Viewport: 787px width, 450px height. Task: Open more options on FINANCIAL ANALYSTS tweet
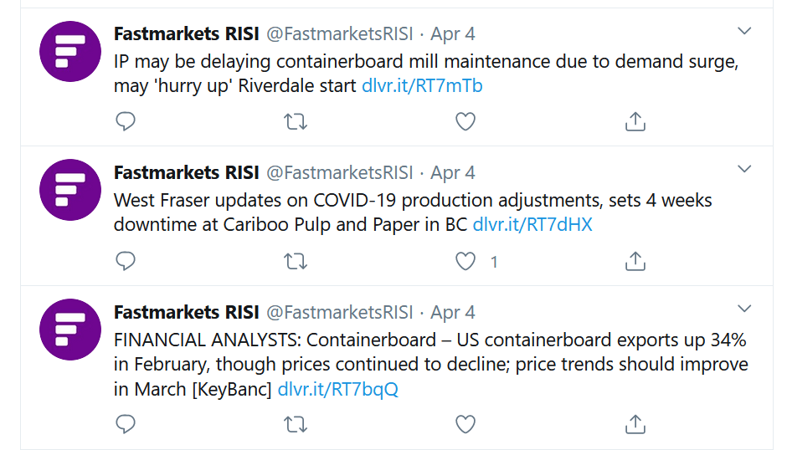point(744,309)
